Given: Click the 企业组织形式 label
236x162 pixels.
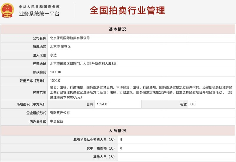Looking at the screenshot, I should pyautogui.click(x=36, y=113).
